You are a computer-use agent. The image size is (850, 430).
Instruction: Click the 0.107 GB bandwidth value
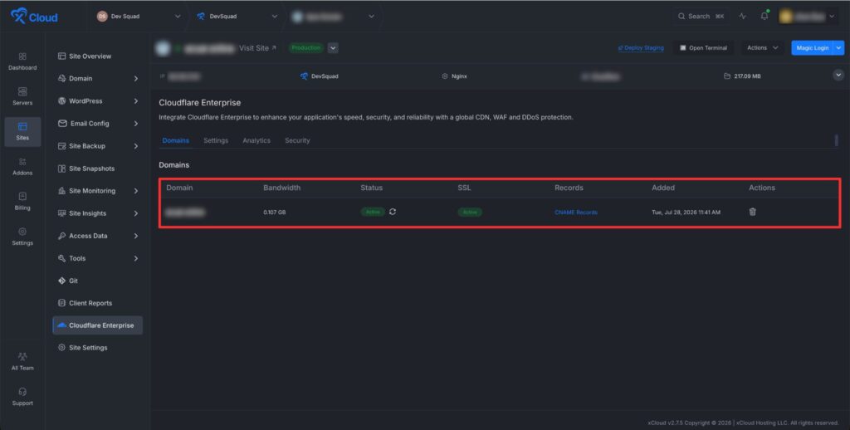[274, 213]
